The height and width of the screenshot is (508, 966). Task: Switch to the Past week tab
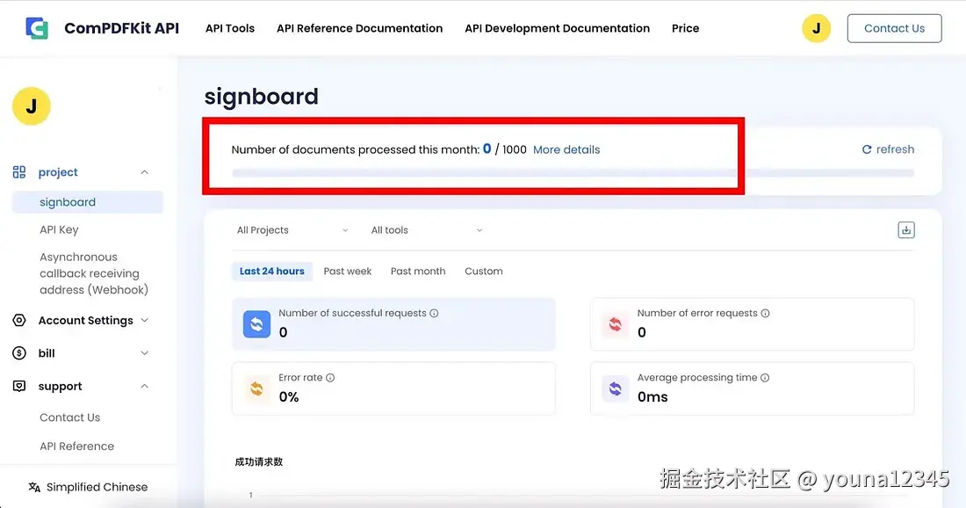347,271
